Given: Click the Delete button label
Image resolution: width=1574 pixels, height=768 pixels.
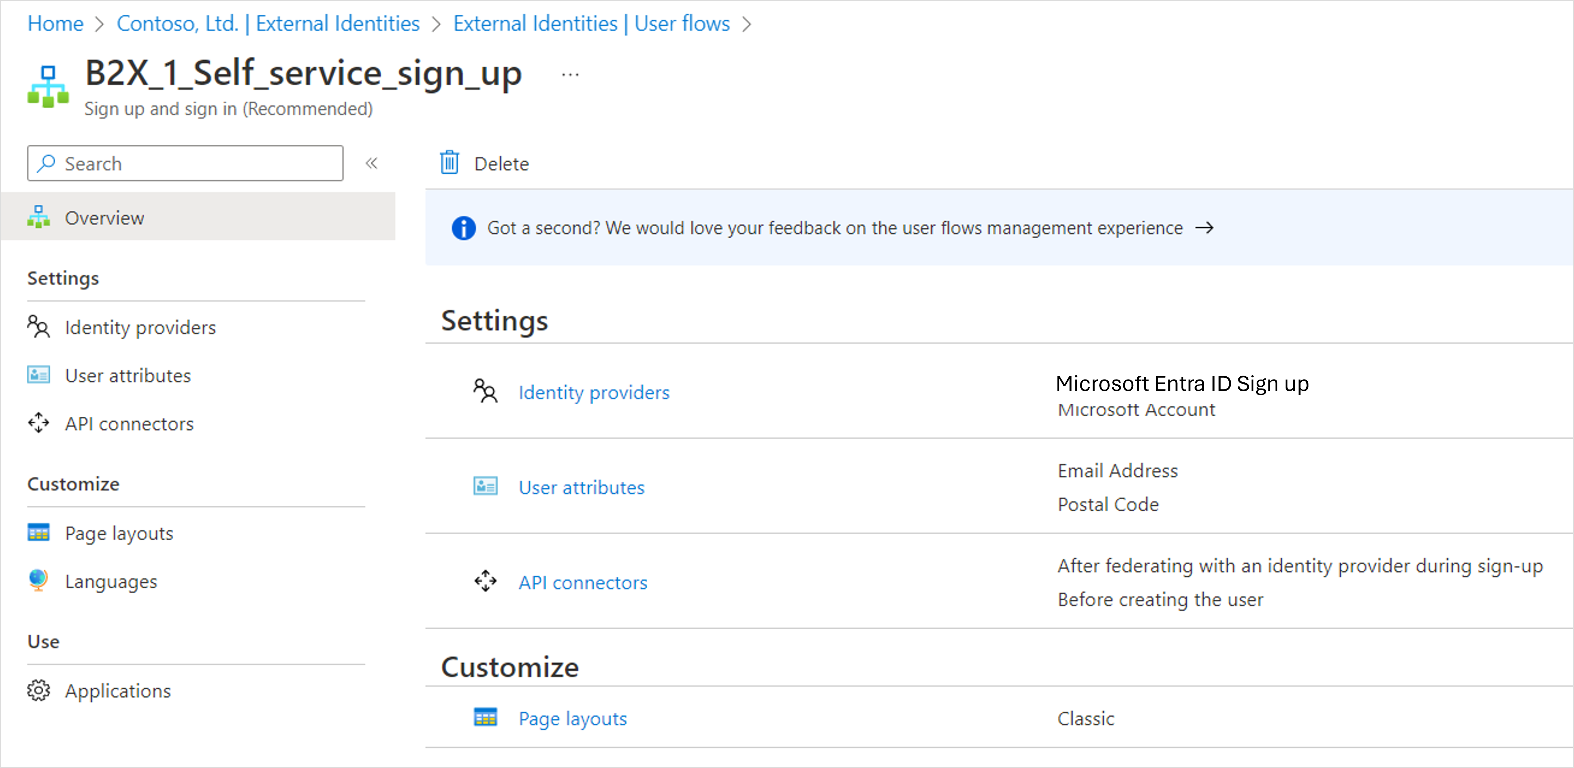Looking at the screenshot, I should (501, 163).
